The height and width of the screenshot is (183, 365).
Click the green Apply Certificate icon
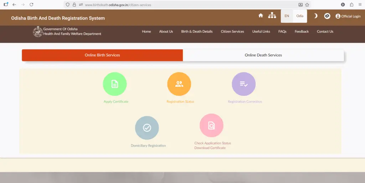tap(115, 84)
